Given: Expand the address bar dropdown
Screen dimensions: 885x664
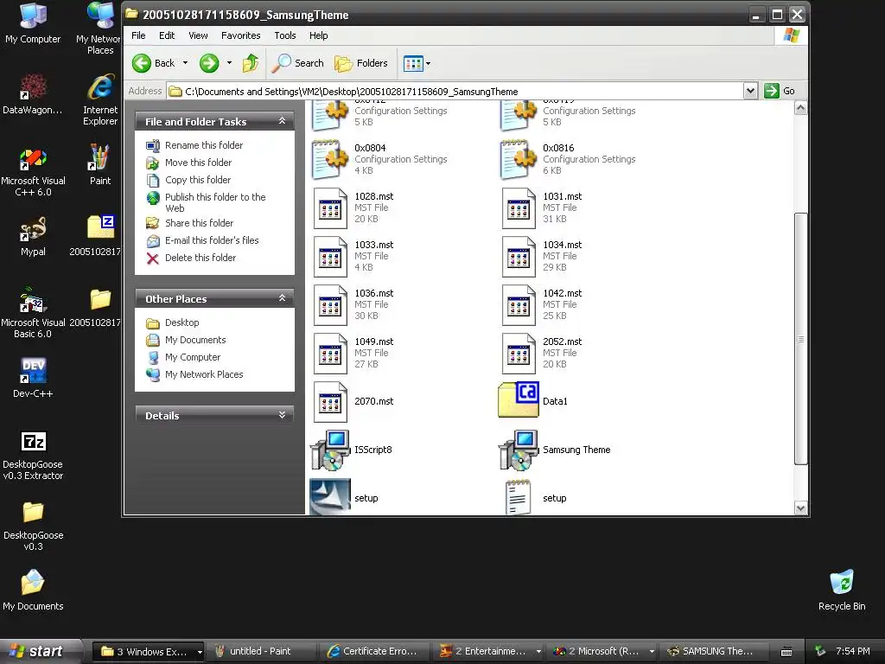Looking at the screenshot, I should coord(750,91).
